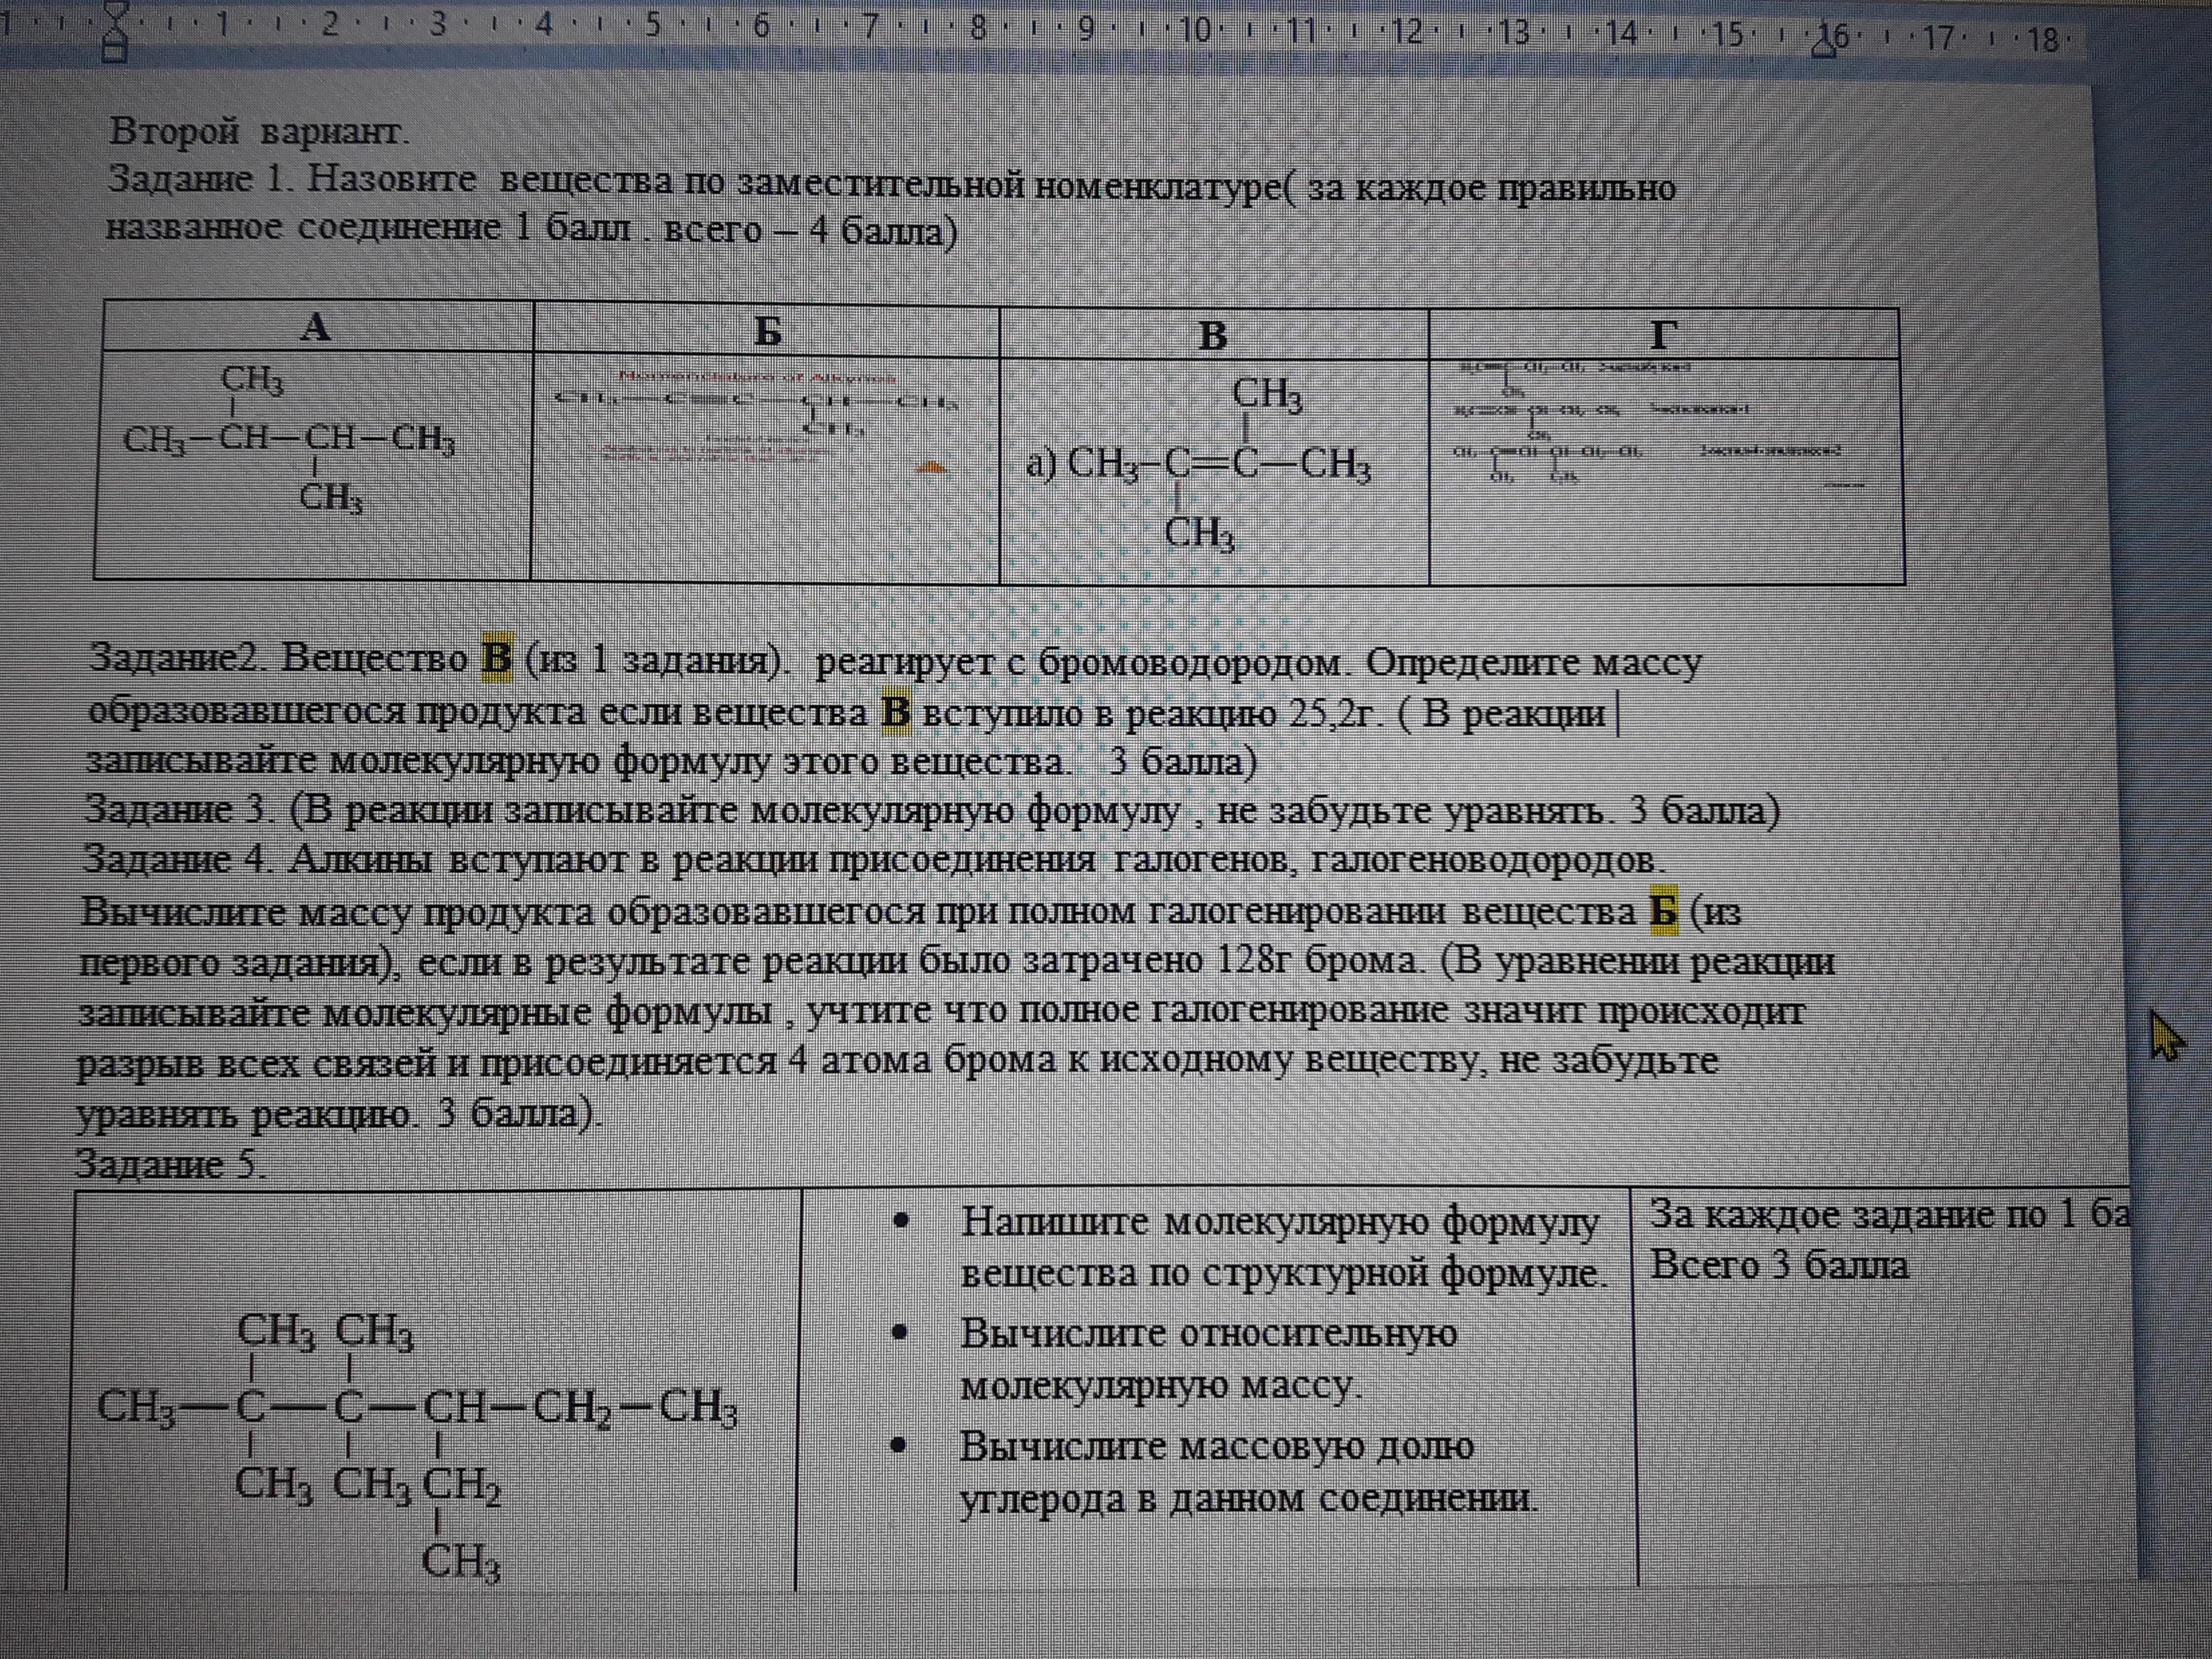This screenshot has height=1659, width=2212.
Task: Click highlighted letter Б in Задание 4 text
Action: coord(1663,911)
